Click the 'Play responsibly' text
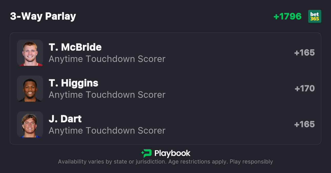331x173 pixels. point(251,162)
